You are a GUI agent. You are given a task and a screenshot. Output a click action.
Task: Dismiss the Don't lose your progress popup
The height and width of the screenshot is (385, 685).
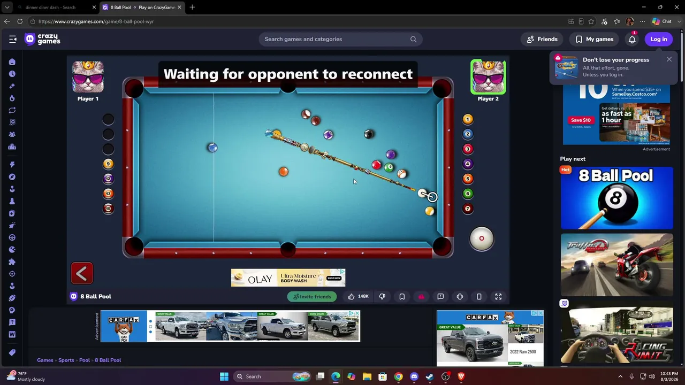[x=669, y=59]
